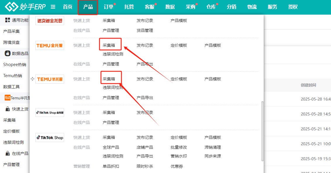Select the TEMU全托管 platform logo
Screen dimensions: 331x173
coord(50,46)
